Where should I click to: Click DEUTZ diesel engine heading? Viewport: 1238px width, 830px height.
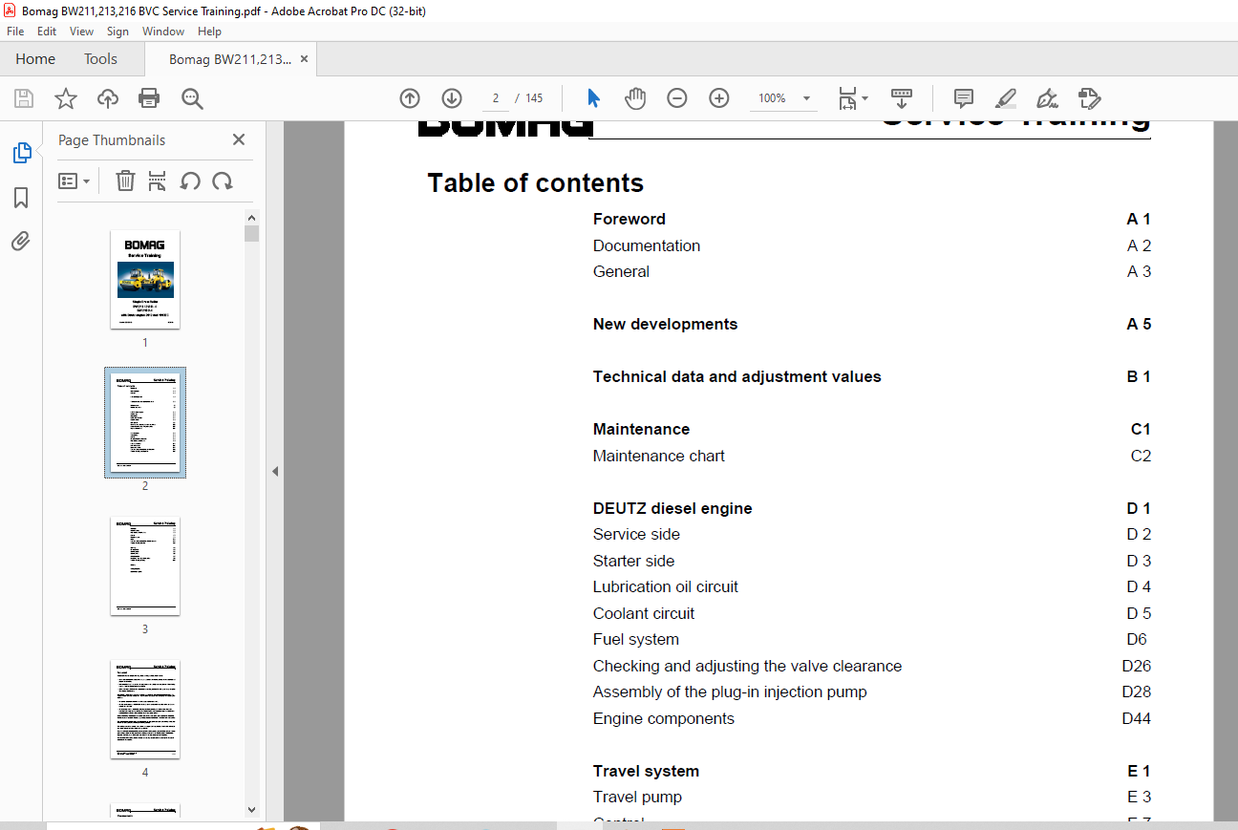tap(672, 508)
